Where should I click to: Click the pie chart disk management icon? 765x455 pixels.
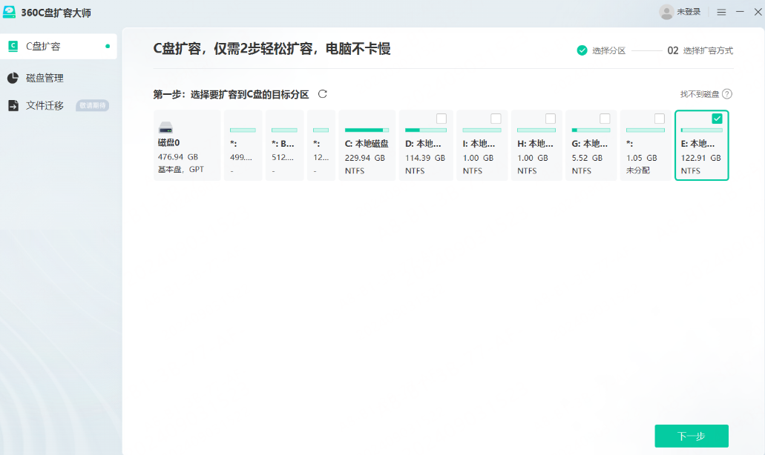13,78
